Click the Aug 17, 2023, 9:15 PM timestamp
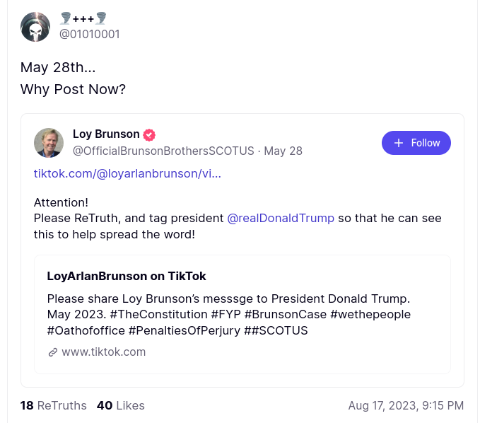480x423 pixels. [x=406, y=405]
